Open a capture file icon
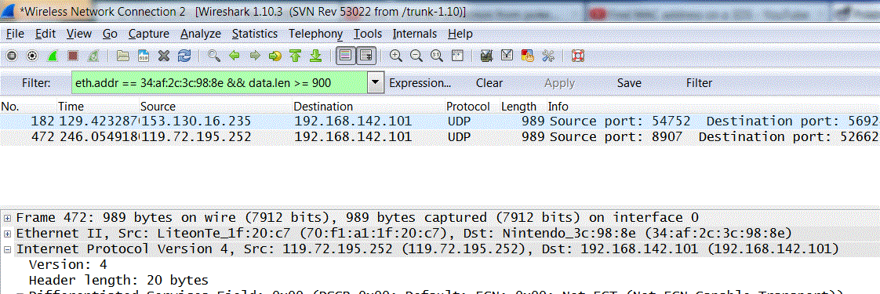This screenshot has height=294, width=880. pyautogui.click(x=123, y=56)
